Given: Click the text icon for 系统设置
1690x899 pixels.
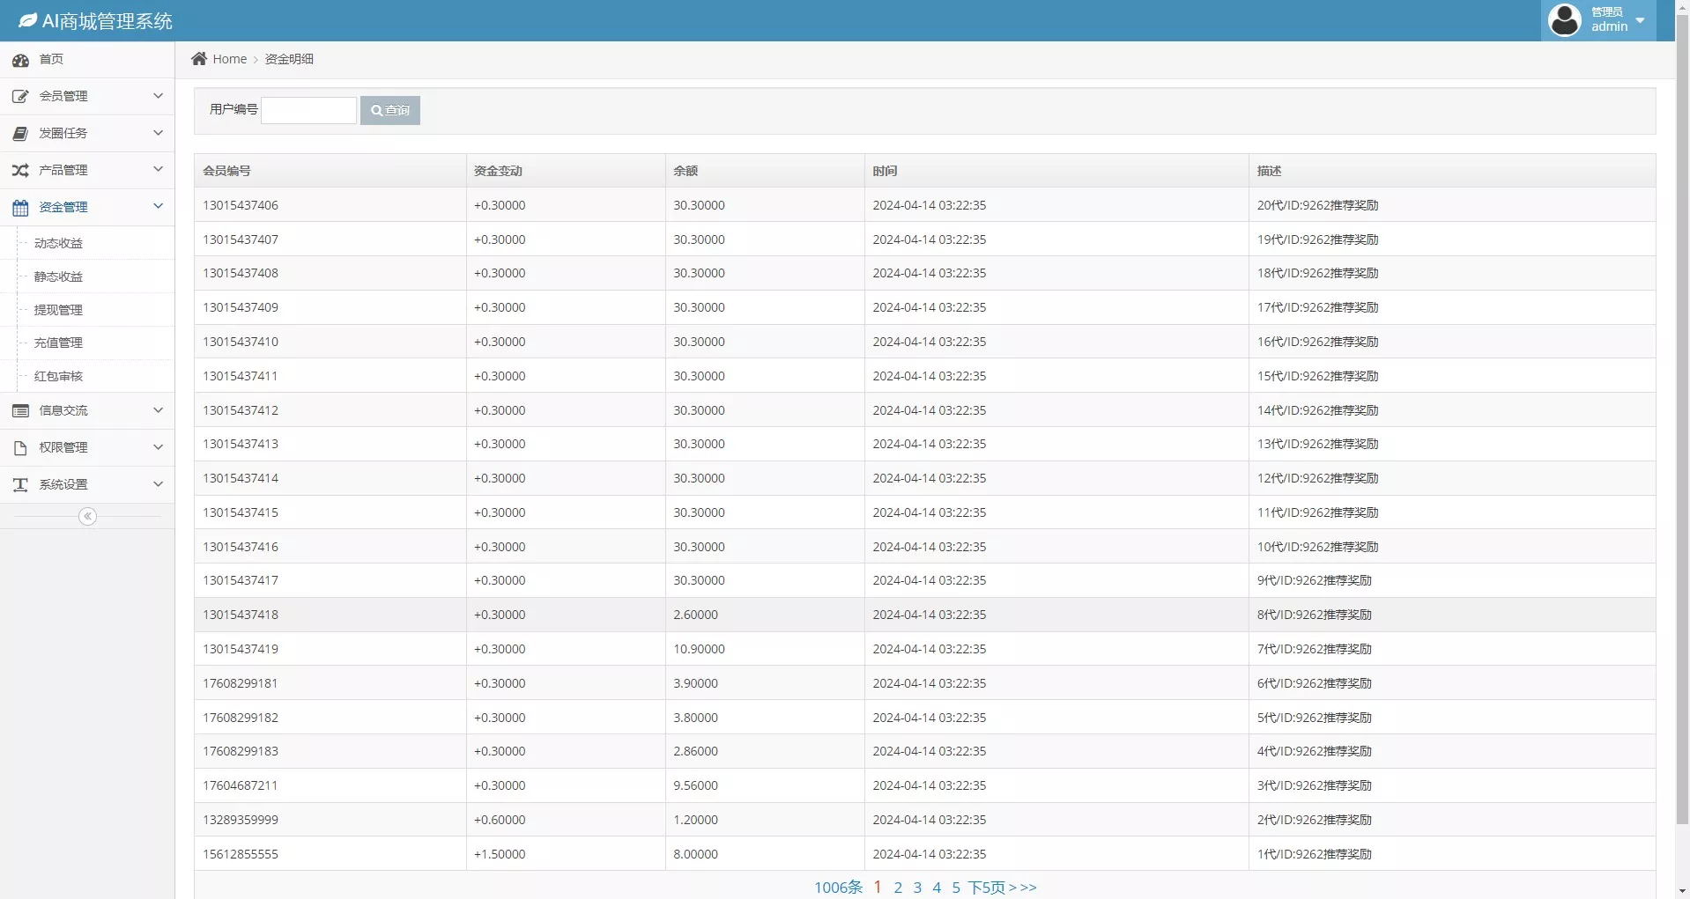Looking at the screenshot, I should click(x=20, y=485).
